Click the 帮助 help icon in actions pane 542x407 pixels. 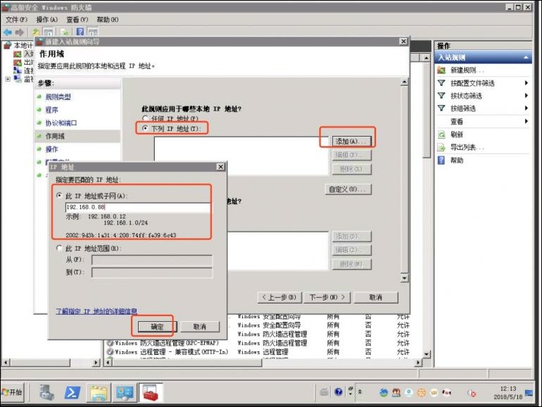pos(441,160)
